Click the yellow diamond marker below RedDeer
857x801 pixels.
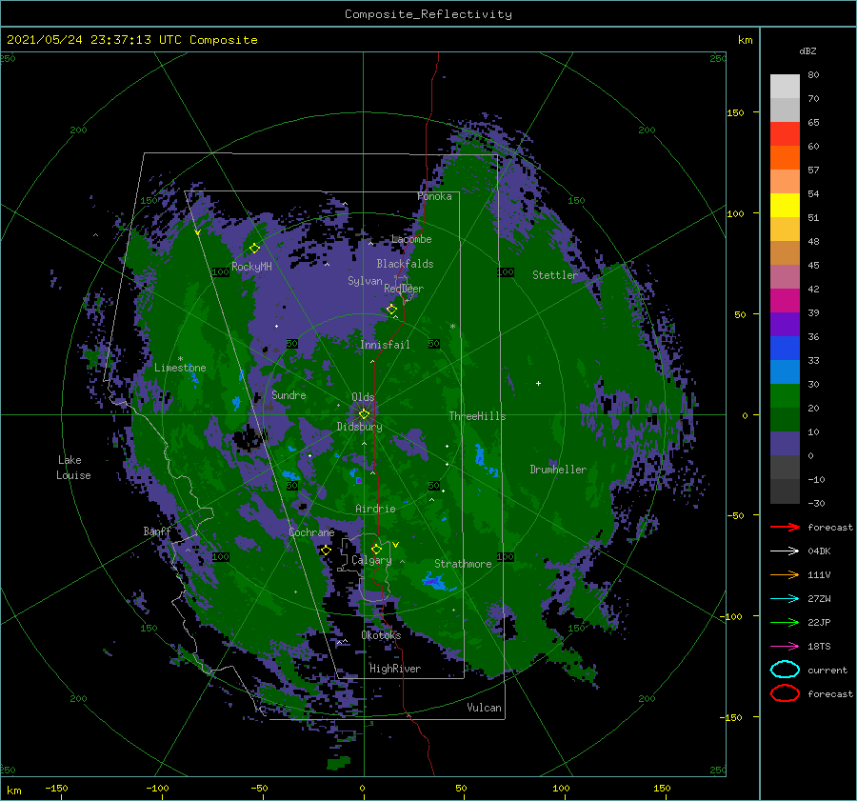(x=391, y=309)
